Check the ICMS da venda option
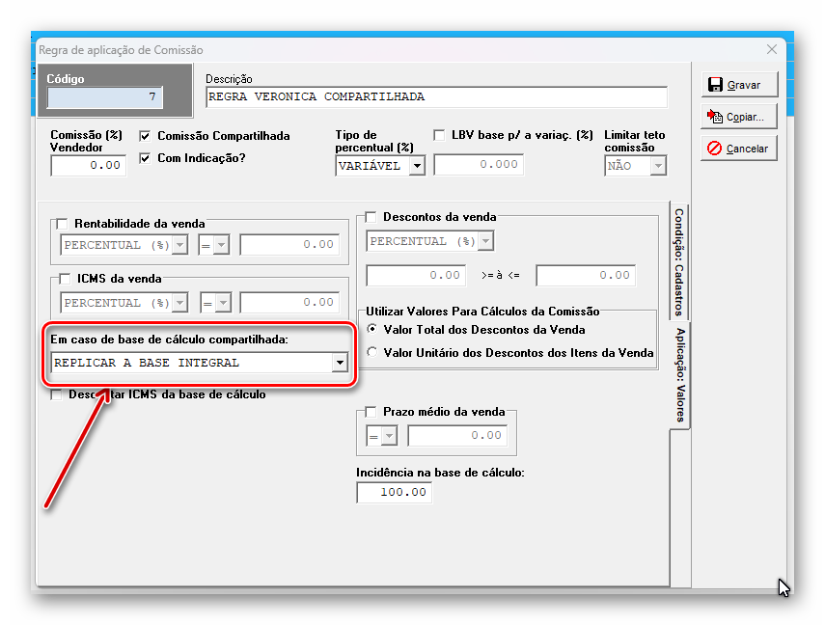The image size is (825, 625). click(x=63, y=280)
